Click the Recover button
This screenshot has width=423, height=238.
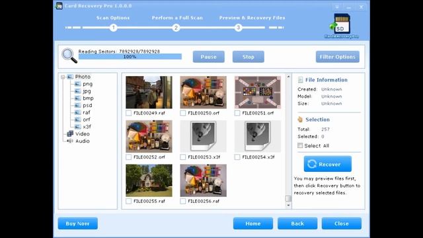click(x=328, y=164)
